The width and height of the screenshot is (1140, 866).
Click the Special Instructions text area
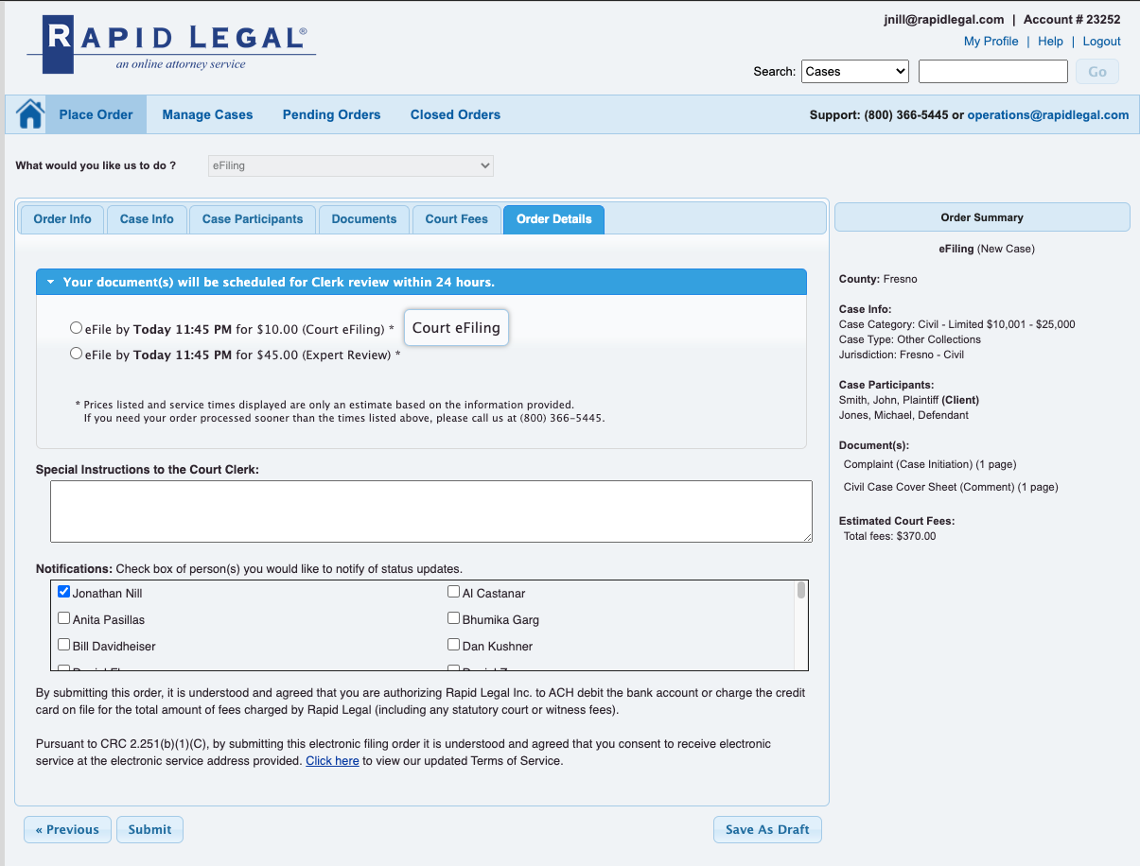(431, 511)
